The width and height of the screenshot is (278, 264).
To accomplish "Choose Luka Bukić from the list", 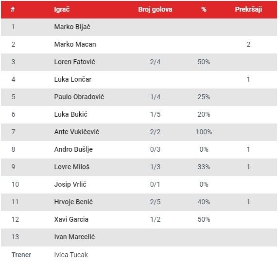I will (x=71, y=114).
